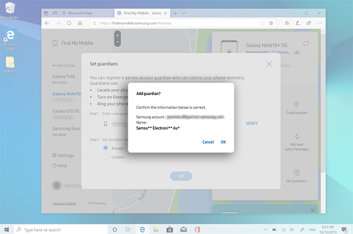Cancel the Add guardian dialog
The image size is (353, 234).
tap(208, 142)
